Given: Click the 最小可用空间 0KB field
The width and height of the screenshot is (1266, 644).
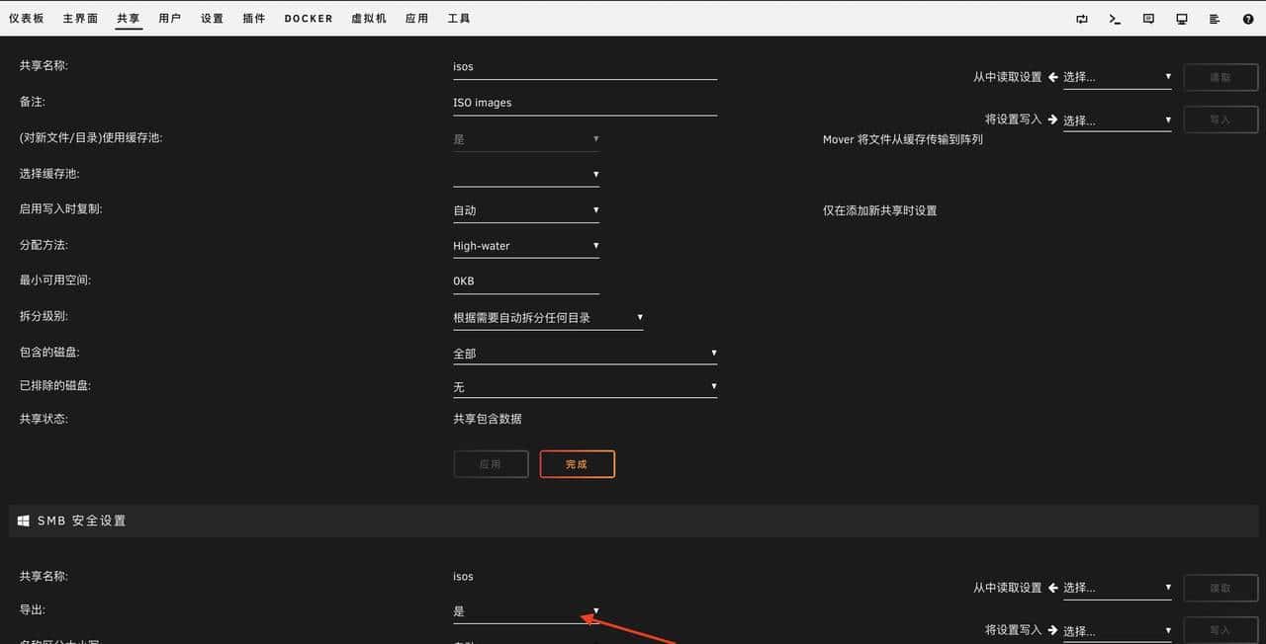Looking at the screenshot, I should coord(524,281).
